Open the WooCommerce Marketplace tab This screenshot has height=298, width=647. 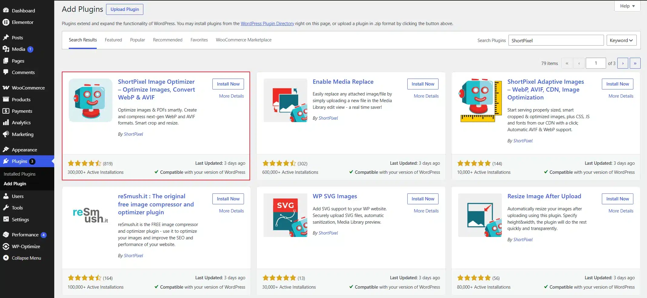pyautogui.click(x=244, y=40)
